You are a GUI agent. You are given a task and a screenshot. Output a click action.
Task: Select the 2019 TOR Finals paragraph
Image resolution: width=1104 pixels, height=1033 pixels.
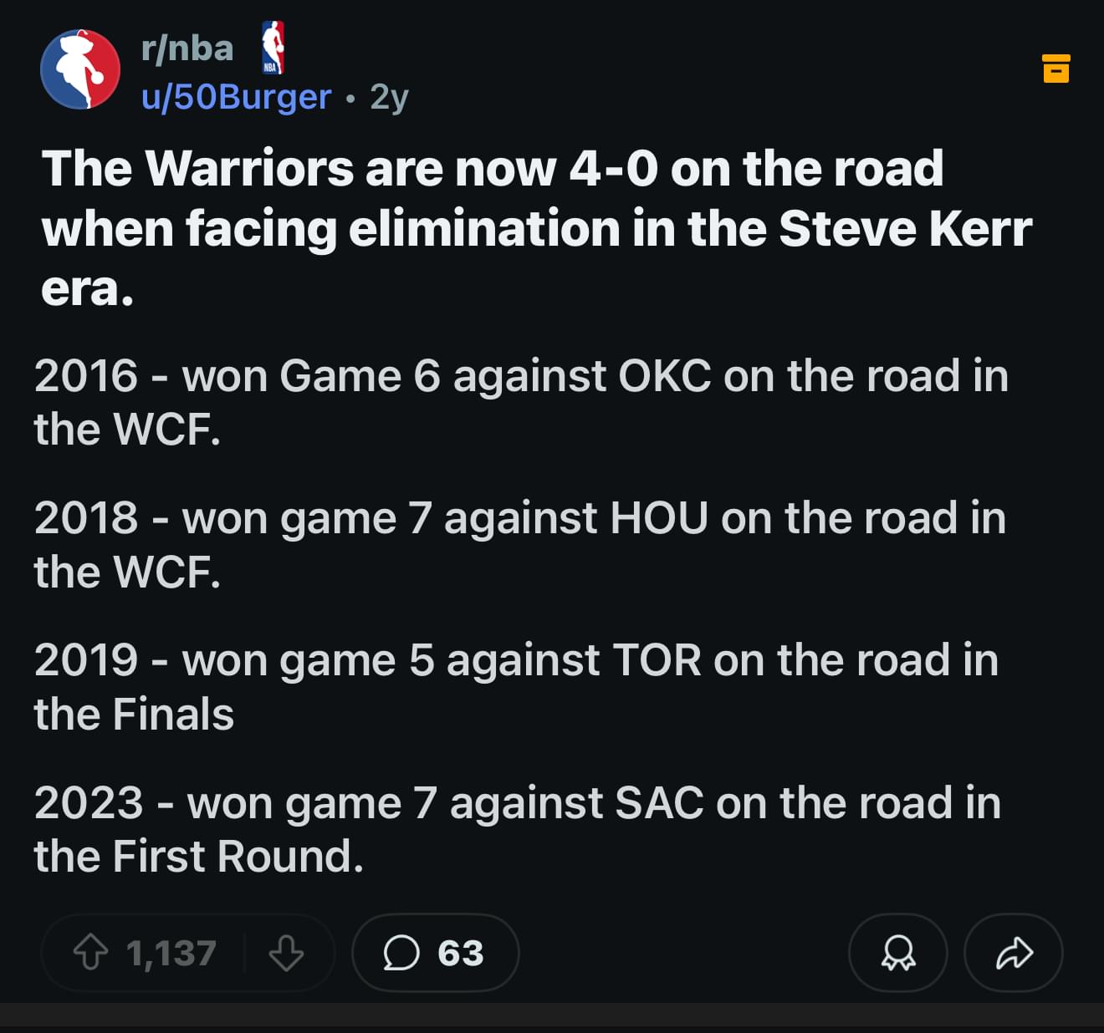517,687
